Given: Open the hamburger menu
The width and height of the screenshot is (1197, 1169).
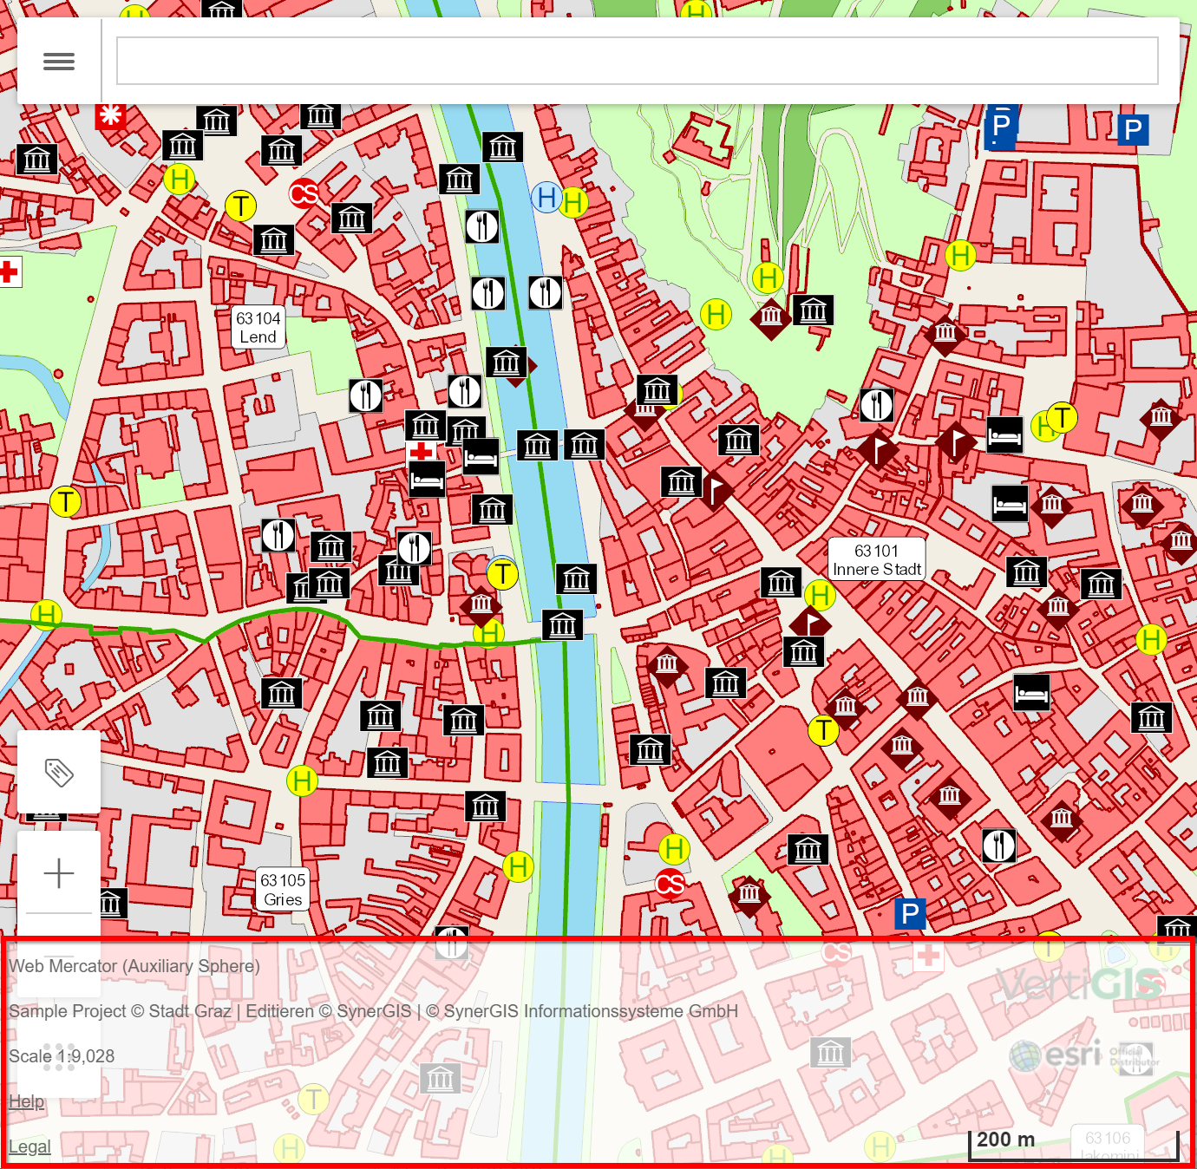Looking at the screenshot, I should click(x=59, y=62).
